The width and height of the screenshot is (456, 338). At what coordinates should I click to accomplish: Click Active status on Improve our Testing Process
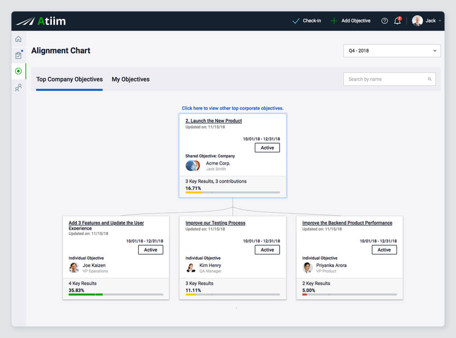click(x=267, y=250)
